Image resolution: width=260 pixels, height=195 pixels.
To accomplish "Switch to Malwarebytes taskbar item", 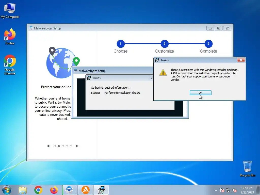I will (x=69, y=190).
